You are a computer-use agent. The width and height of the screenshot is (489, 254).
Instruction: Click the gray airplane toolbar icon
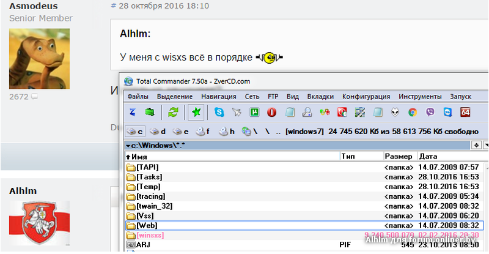(237, 112)
